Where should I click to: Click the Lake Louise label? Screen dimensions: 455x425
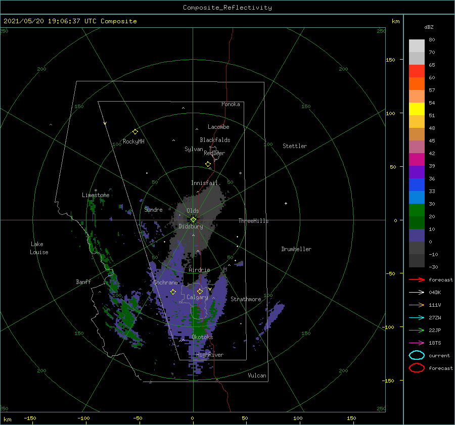point(39,248)
